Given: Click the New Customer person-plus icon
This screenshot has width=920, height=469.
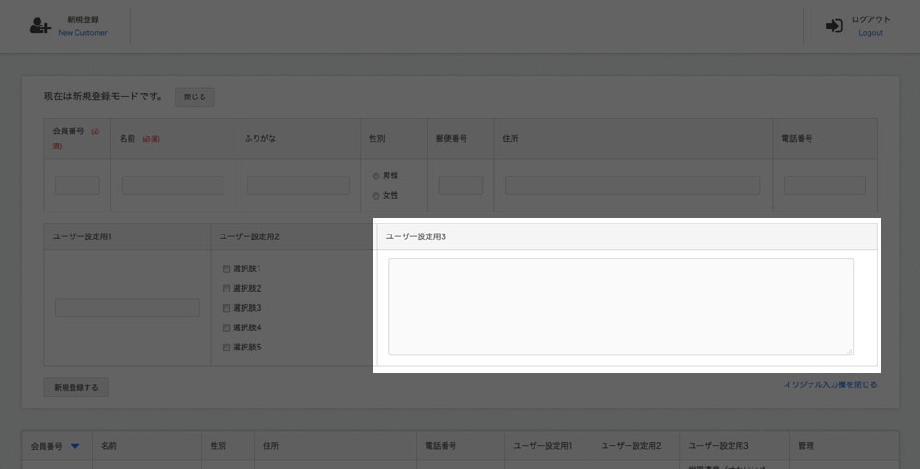Looking at the screenshot, I should pos(40,26).
